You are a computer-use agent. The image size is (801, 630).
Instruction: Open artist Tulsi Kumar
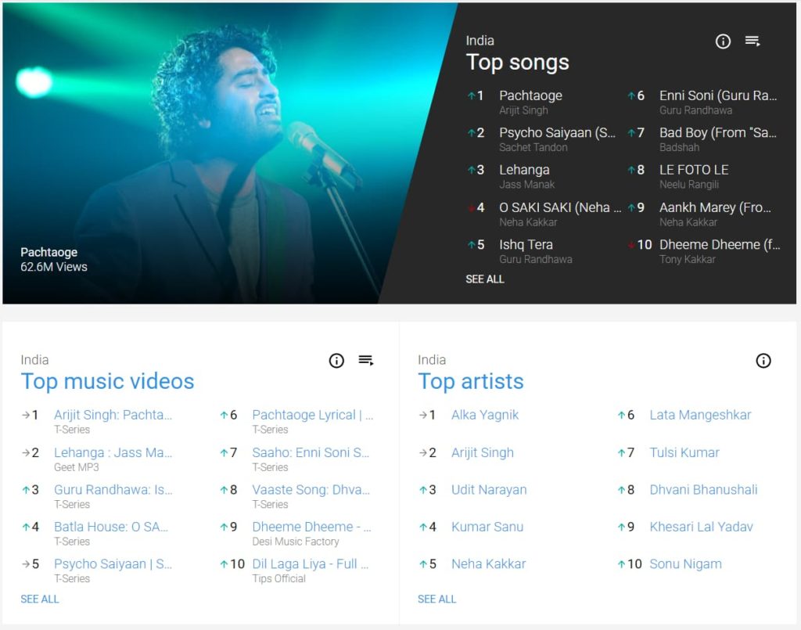[x=684, y=452]
